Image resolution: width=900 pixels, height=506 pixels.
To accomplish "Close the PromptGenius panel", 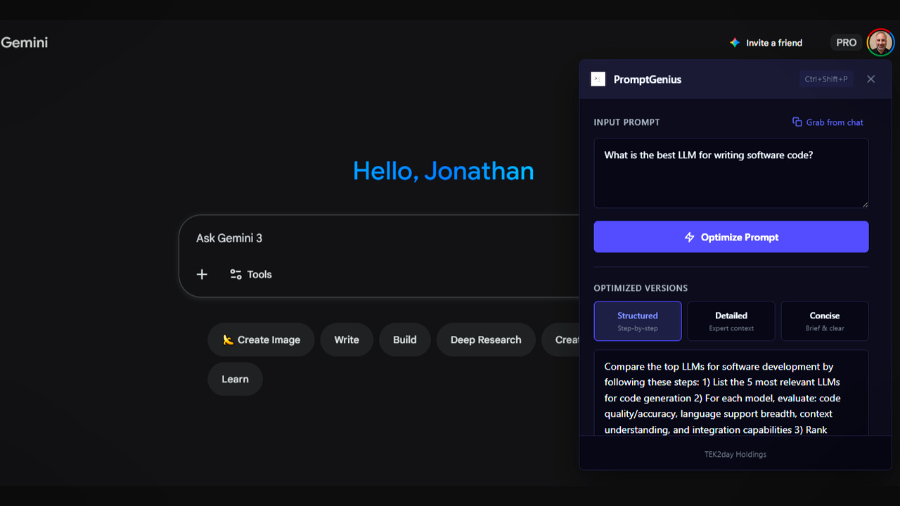I will click(x=870, y=79).
